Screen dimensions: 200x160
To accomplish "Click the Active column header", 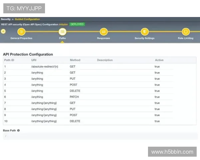I will tap(159, 60).
